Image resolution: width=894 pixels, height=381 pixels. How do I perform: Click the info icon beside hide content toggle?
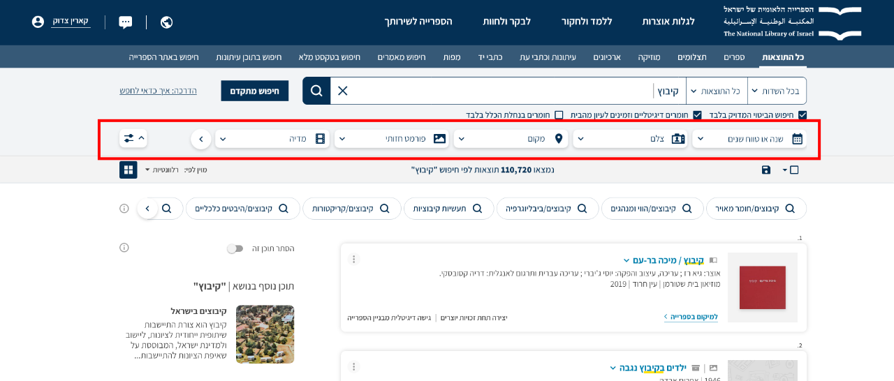pos(124,248)
